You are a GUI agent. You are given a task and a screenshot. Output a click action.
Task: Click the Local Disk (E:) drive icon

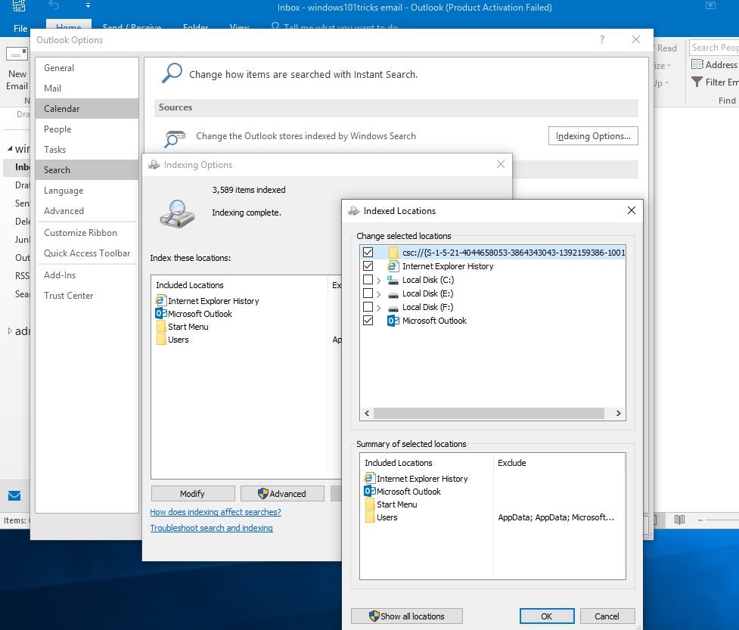coord(393,294)
